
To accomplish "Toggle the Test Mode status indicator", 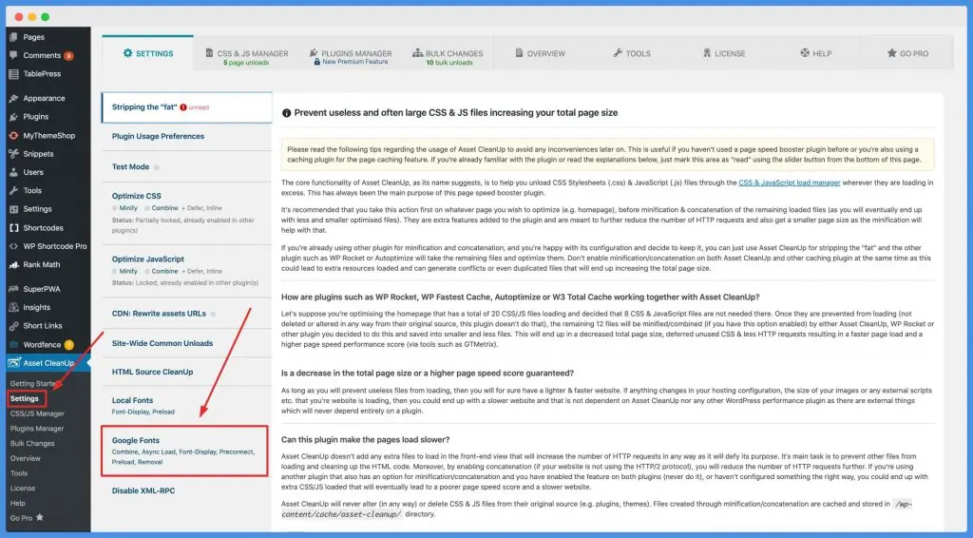I will (157, 167).
